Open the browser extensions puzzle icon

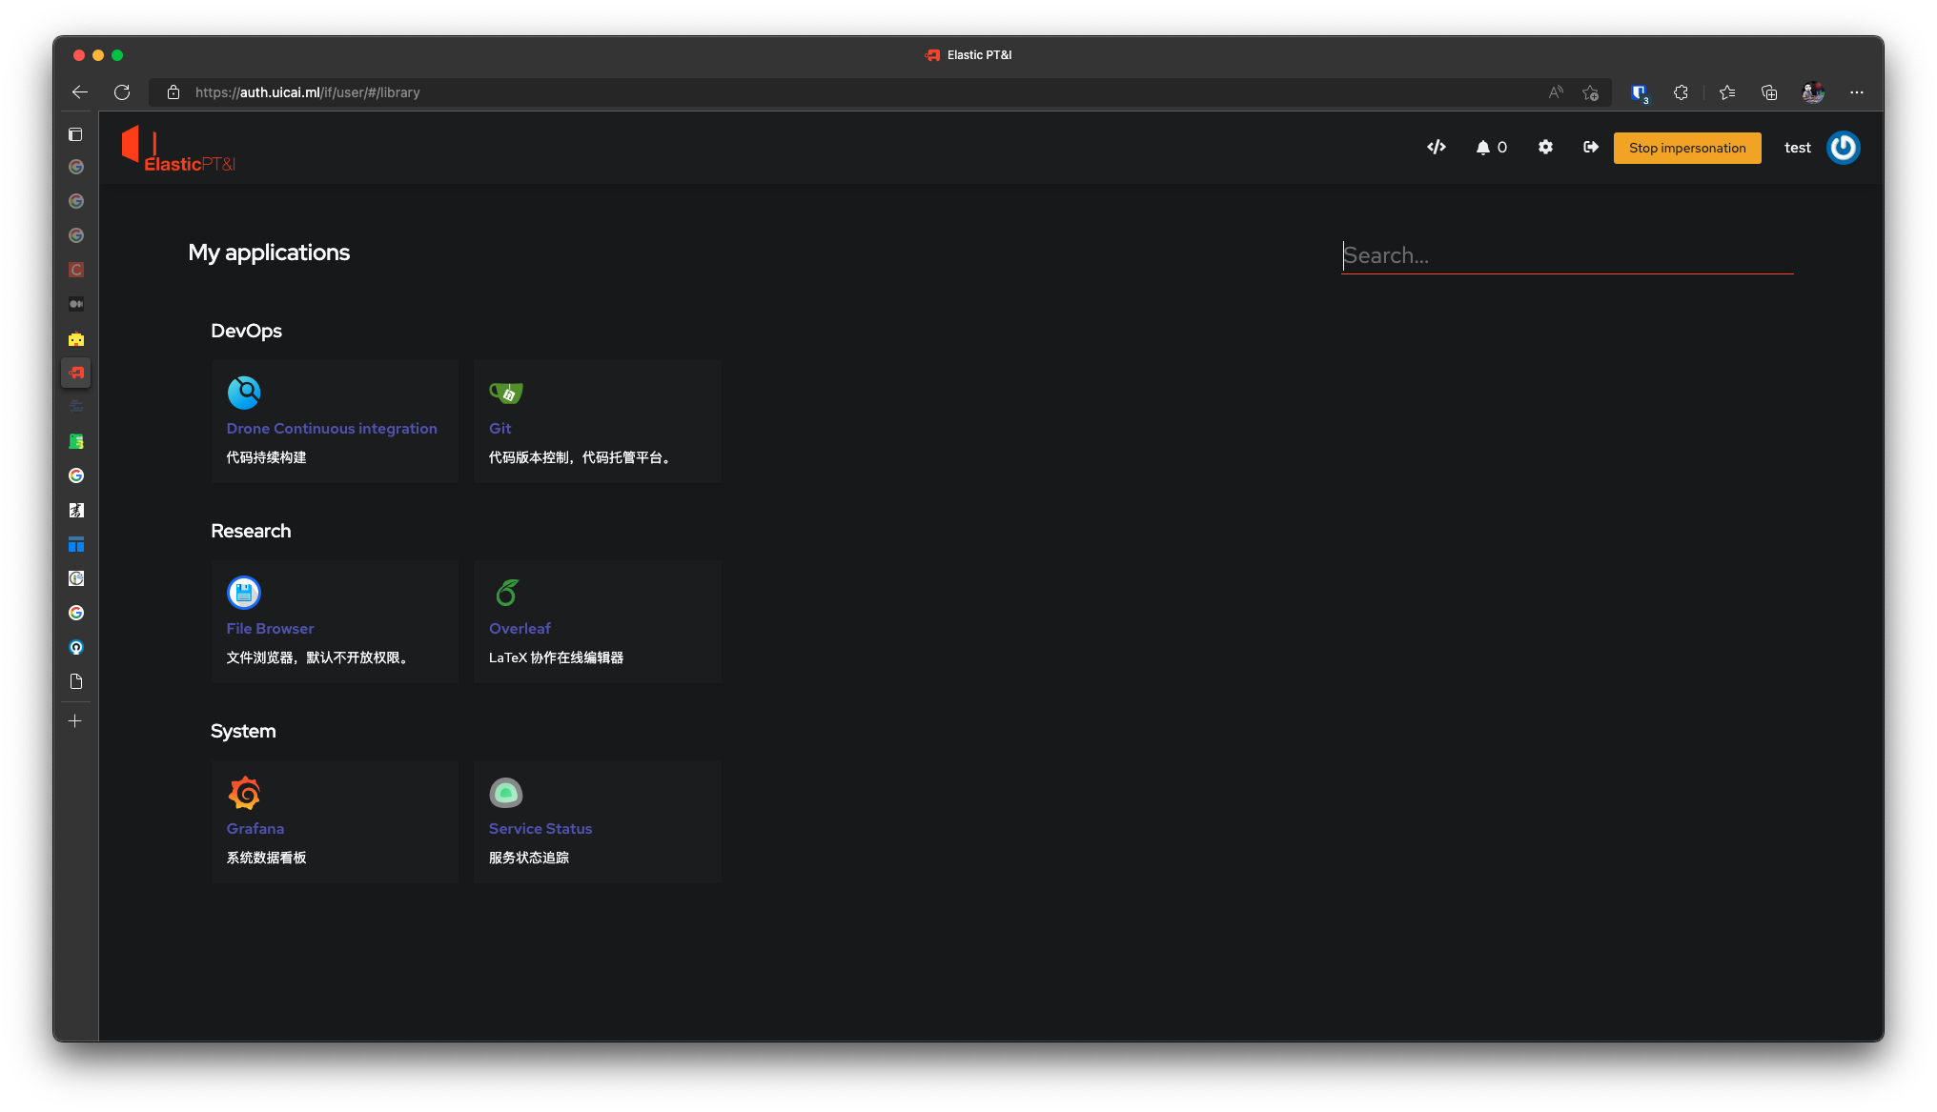(x=1681, y=92)
